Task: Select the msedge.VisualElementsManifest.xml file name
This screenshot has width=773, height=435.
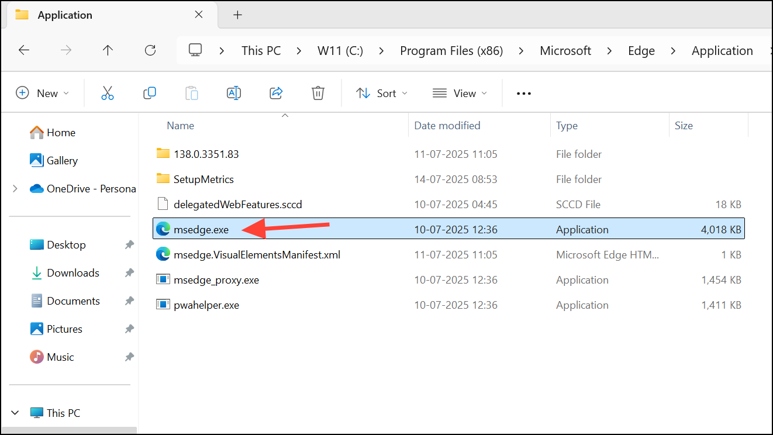Action: (257, 255)
